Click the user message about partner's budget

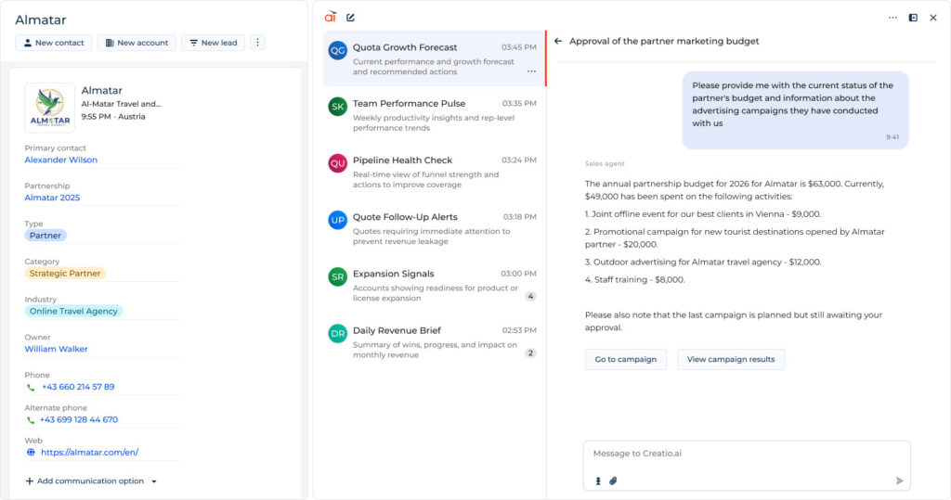(x=795, y=110)
